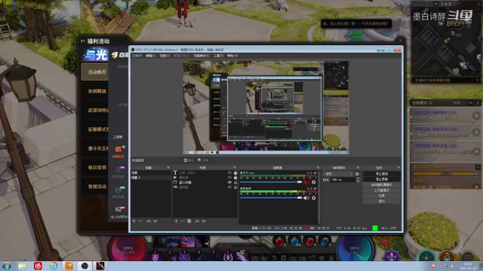Hide the 窗口采集 source

point(229,182)
